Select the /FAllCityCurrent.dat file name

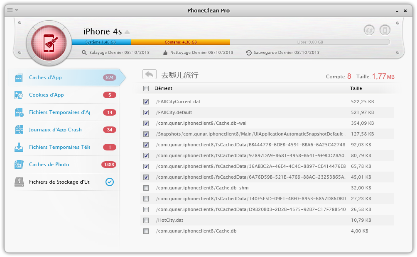(178, 102)
